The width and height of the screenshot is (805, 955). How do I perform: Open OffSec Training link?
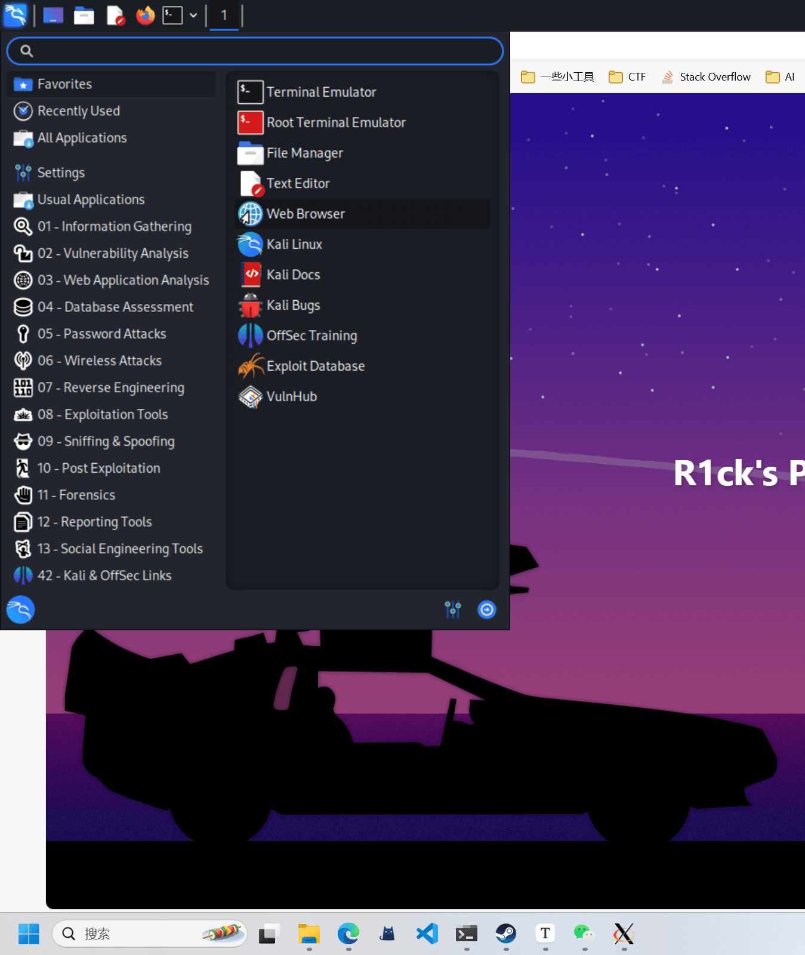pyautogui.click(x=311, y=335)
